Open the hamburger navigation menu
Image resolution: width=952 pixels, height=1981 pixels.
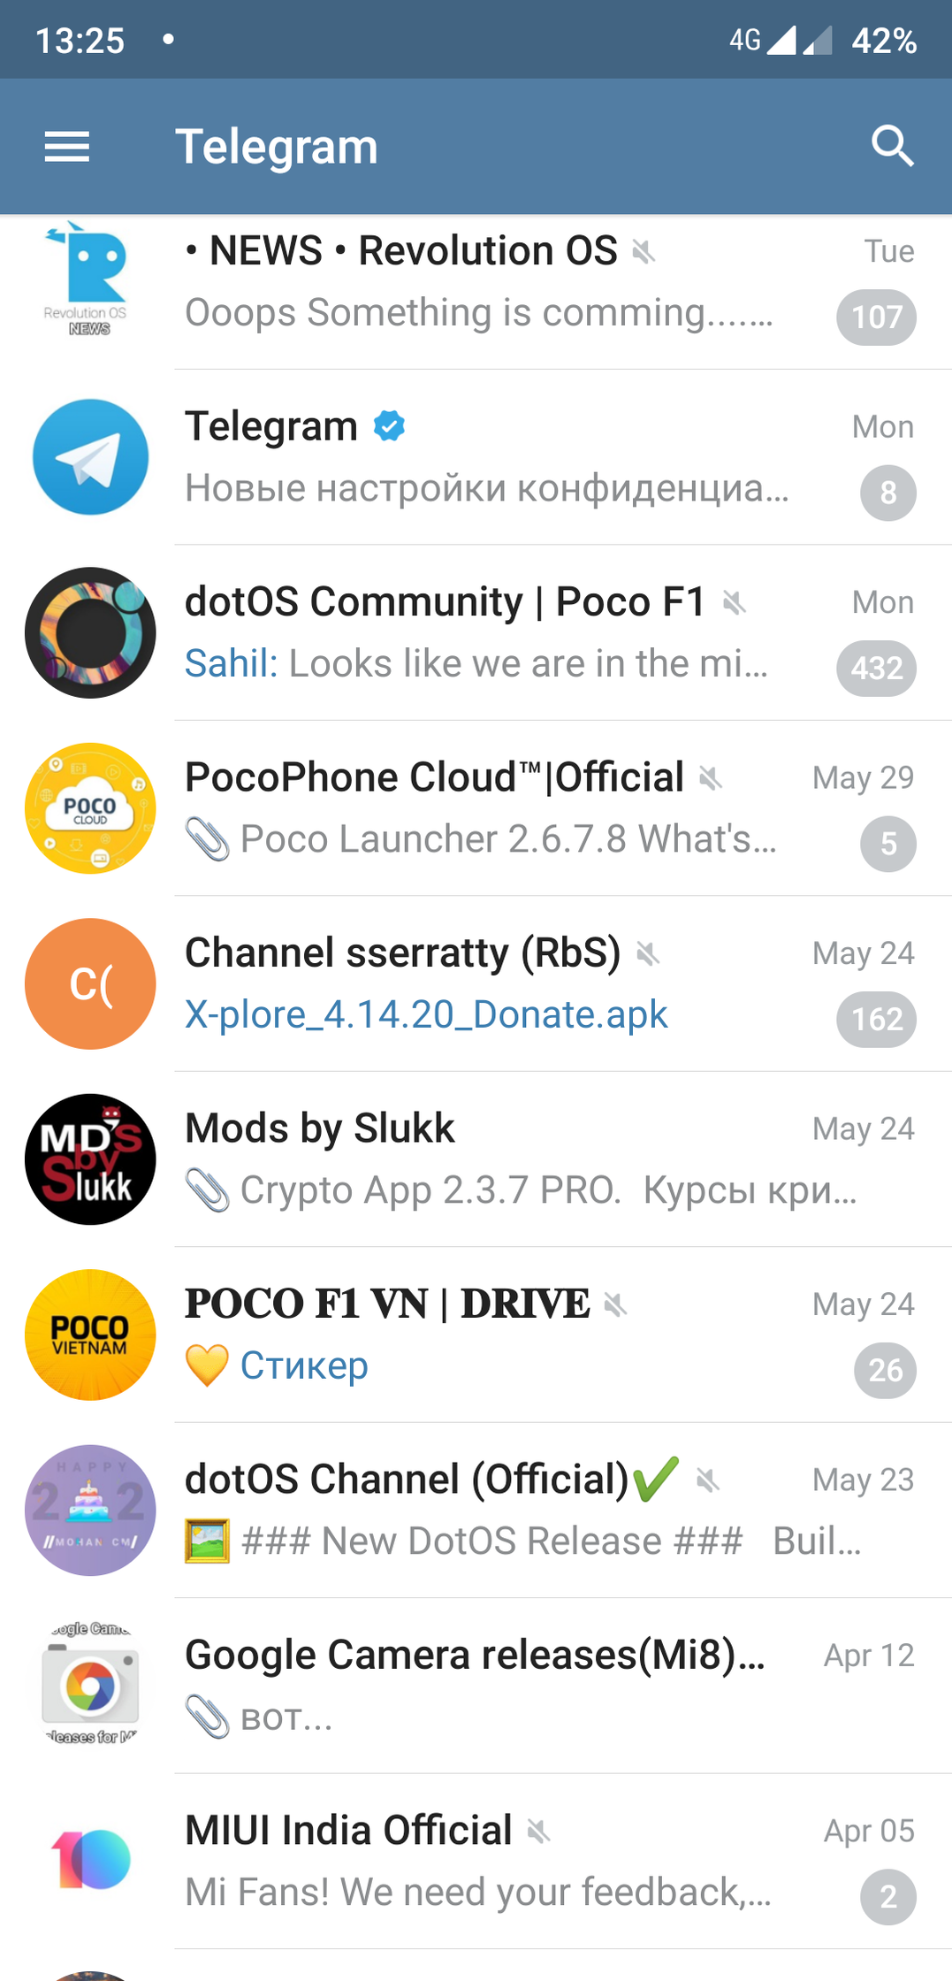67,147
